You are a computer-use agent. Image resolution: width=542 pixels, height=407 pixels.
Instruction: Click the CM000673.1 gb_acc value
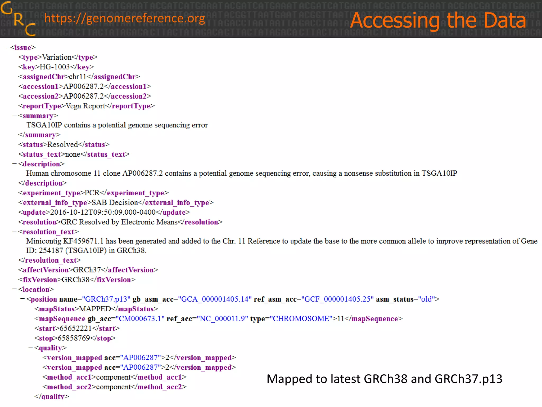click(x=140, y=318)
